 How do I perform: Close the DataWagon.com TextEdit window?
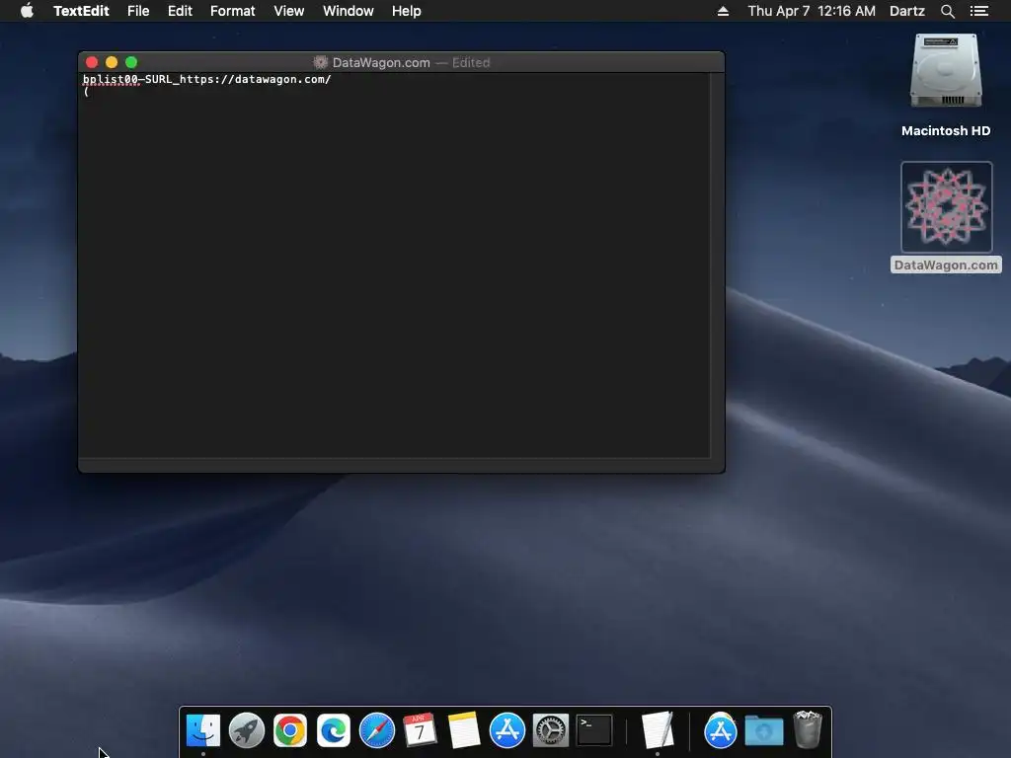click(x=92, y=62)
